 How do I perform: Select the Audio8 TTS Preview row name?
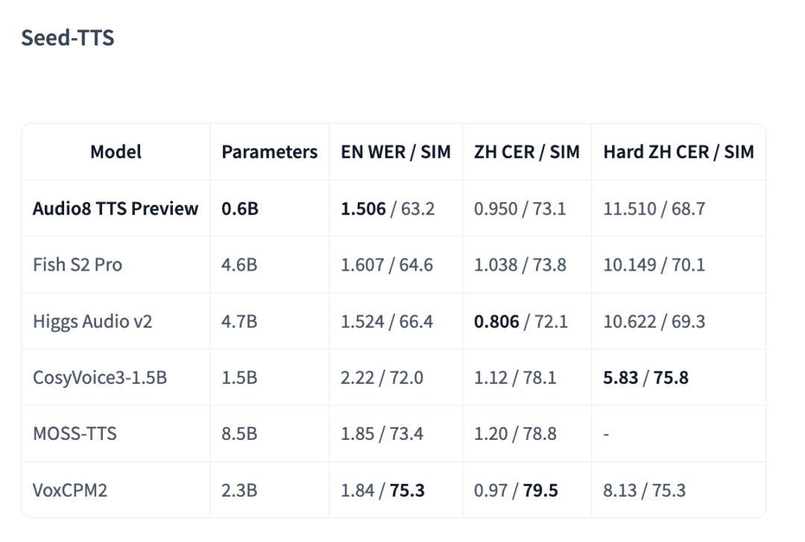[x=116, y=209]
